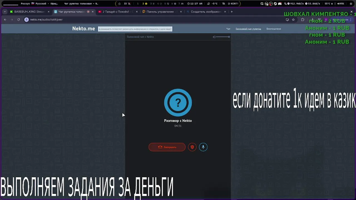Click the keyboard layout Русский indicator
This screenshot has width=356, height=200.
[x=39, y=4]
